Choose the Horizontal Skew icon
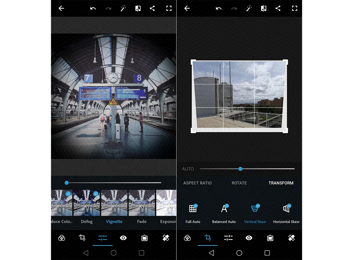The image size is (347, 260). coord(286,209)
